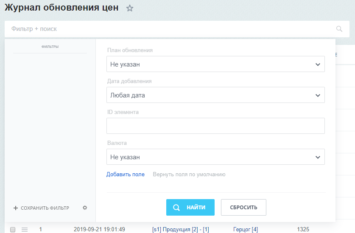Focus the ID элемента input field
355x233 pixels.
(215, 126)
